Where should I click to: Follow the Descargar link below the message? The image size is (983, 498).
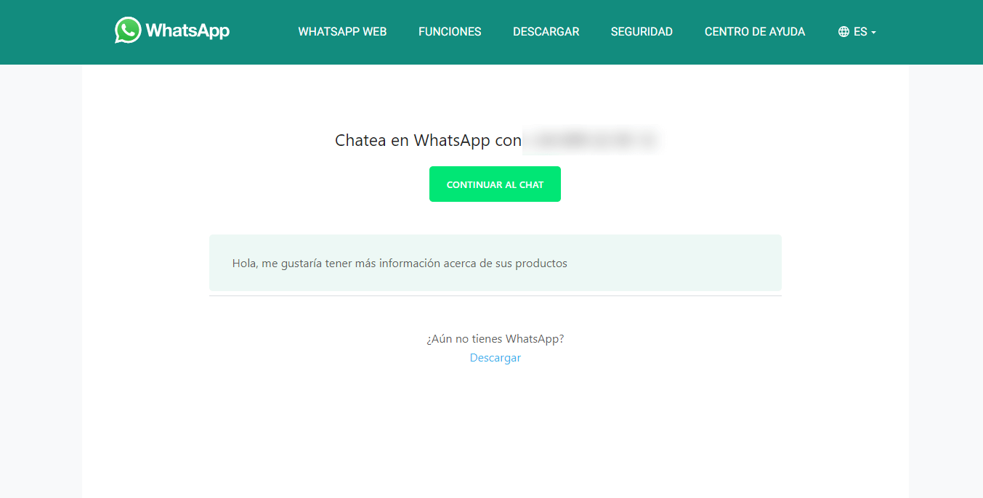(x=495, y=358)
